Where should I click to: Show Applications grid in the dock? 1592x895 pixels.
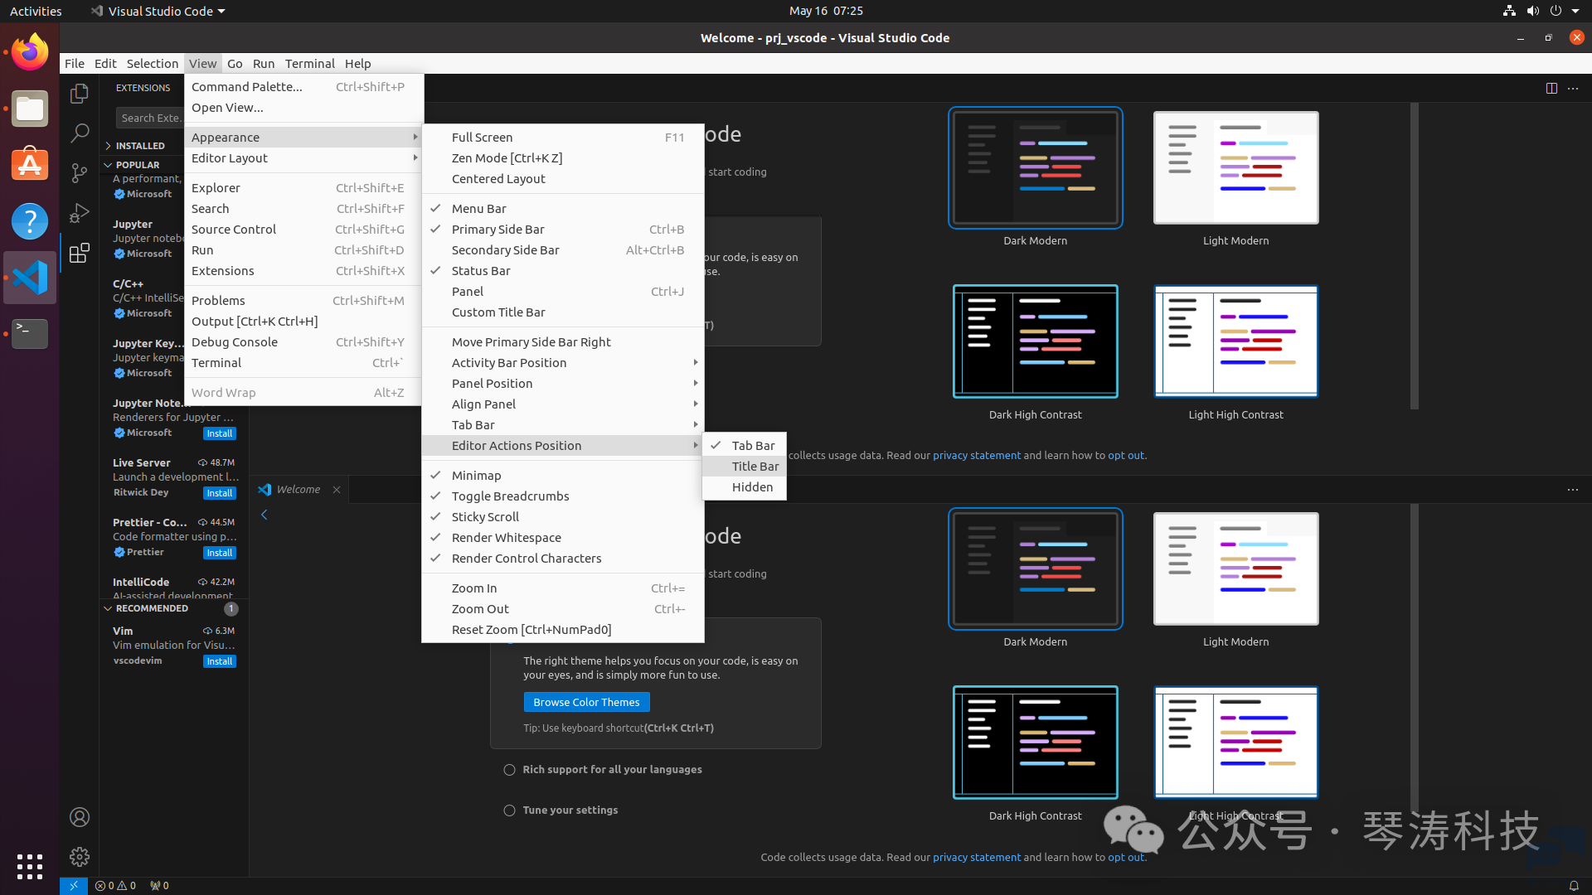point(30,867)
